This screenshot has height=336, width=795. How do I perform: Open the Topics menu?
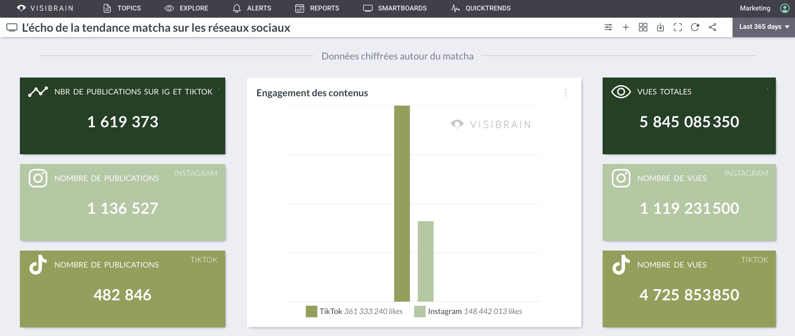(122, 8)
